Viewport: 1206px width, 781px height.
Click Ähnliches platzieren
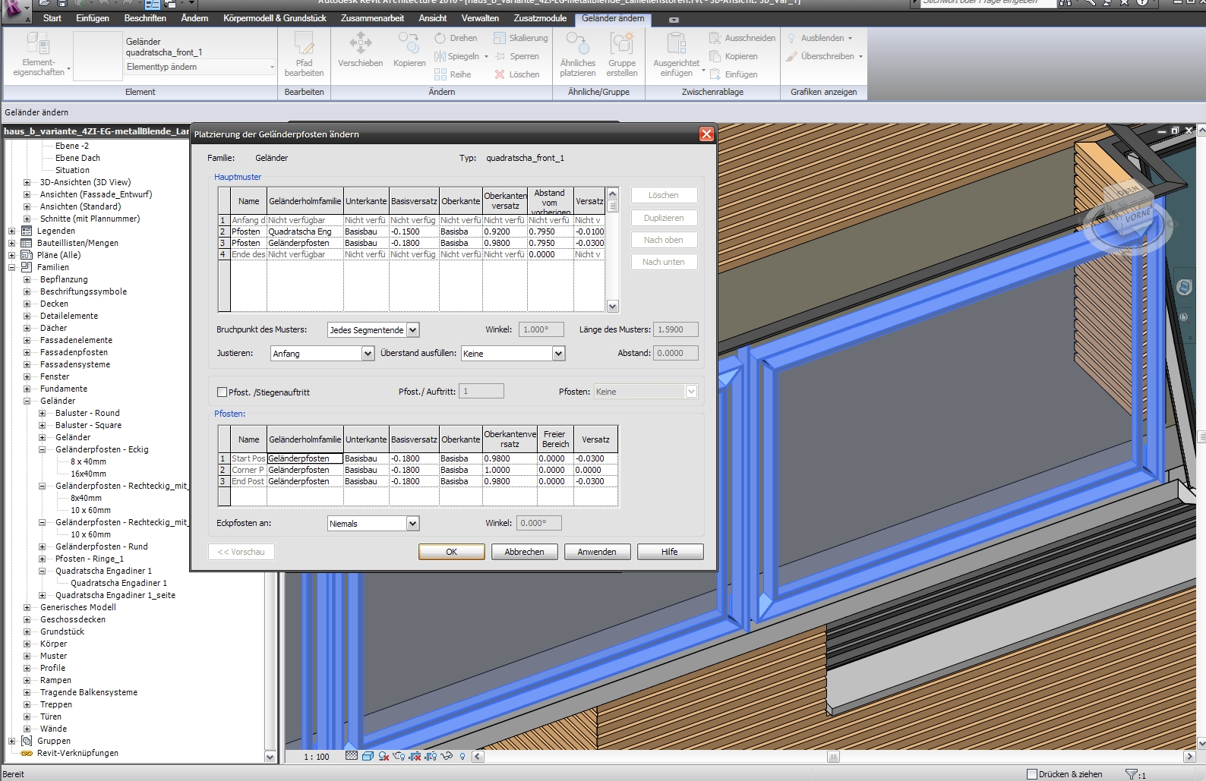(x=578, y=55)
